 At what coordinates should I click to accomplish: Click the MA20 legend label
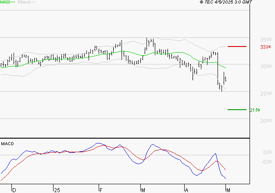(x=5, y=2)
